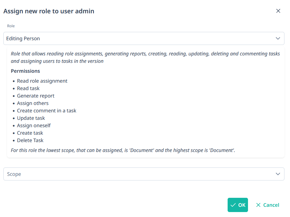Screen dimensions: 290x217
Task: Click the X icon beside Cancel
Action: [258, 205]
